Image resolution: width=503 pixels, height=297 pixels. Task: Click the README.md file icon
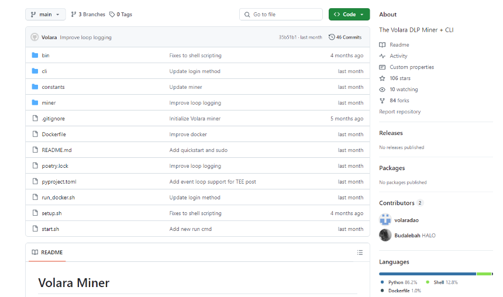tap(35, 150)
